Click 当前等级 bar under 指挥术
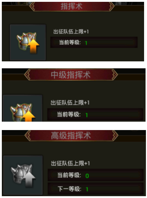The width and height of the screenshot is (147, 198). click(x=94, y=42)
